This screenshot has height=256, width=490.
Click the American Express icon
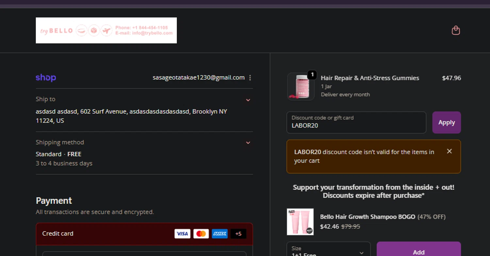pos(220,234)
